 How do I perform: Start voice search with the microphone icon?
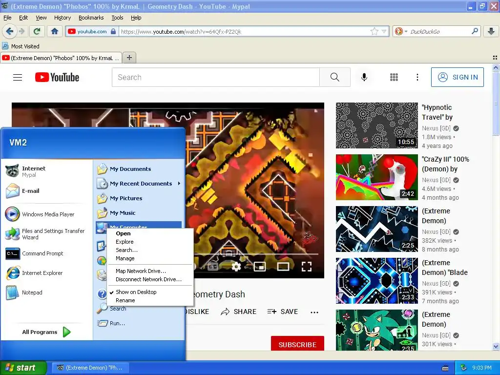(x=364, y=77)
